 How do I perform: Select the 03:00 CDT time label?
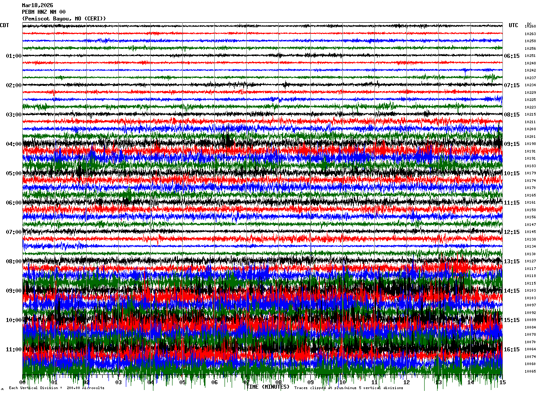[14, 115]
